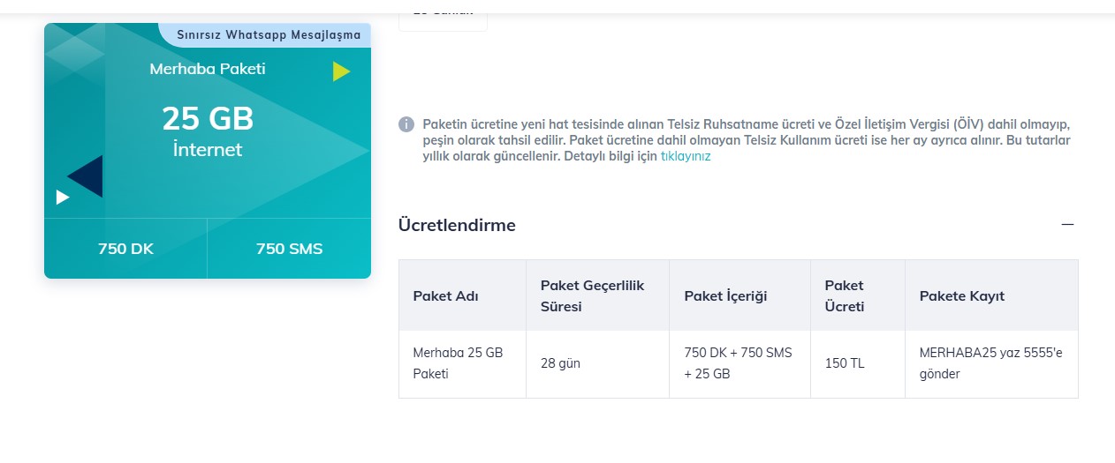The height and width of the screenshot is (463, 1115).
Task: Click the Pakete Kayıt column header
Action: [x=991, y=295]
